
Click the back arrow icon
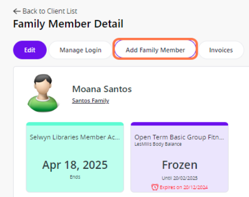[17, 11]
